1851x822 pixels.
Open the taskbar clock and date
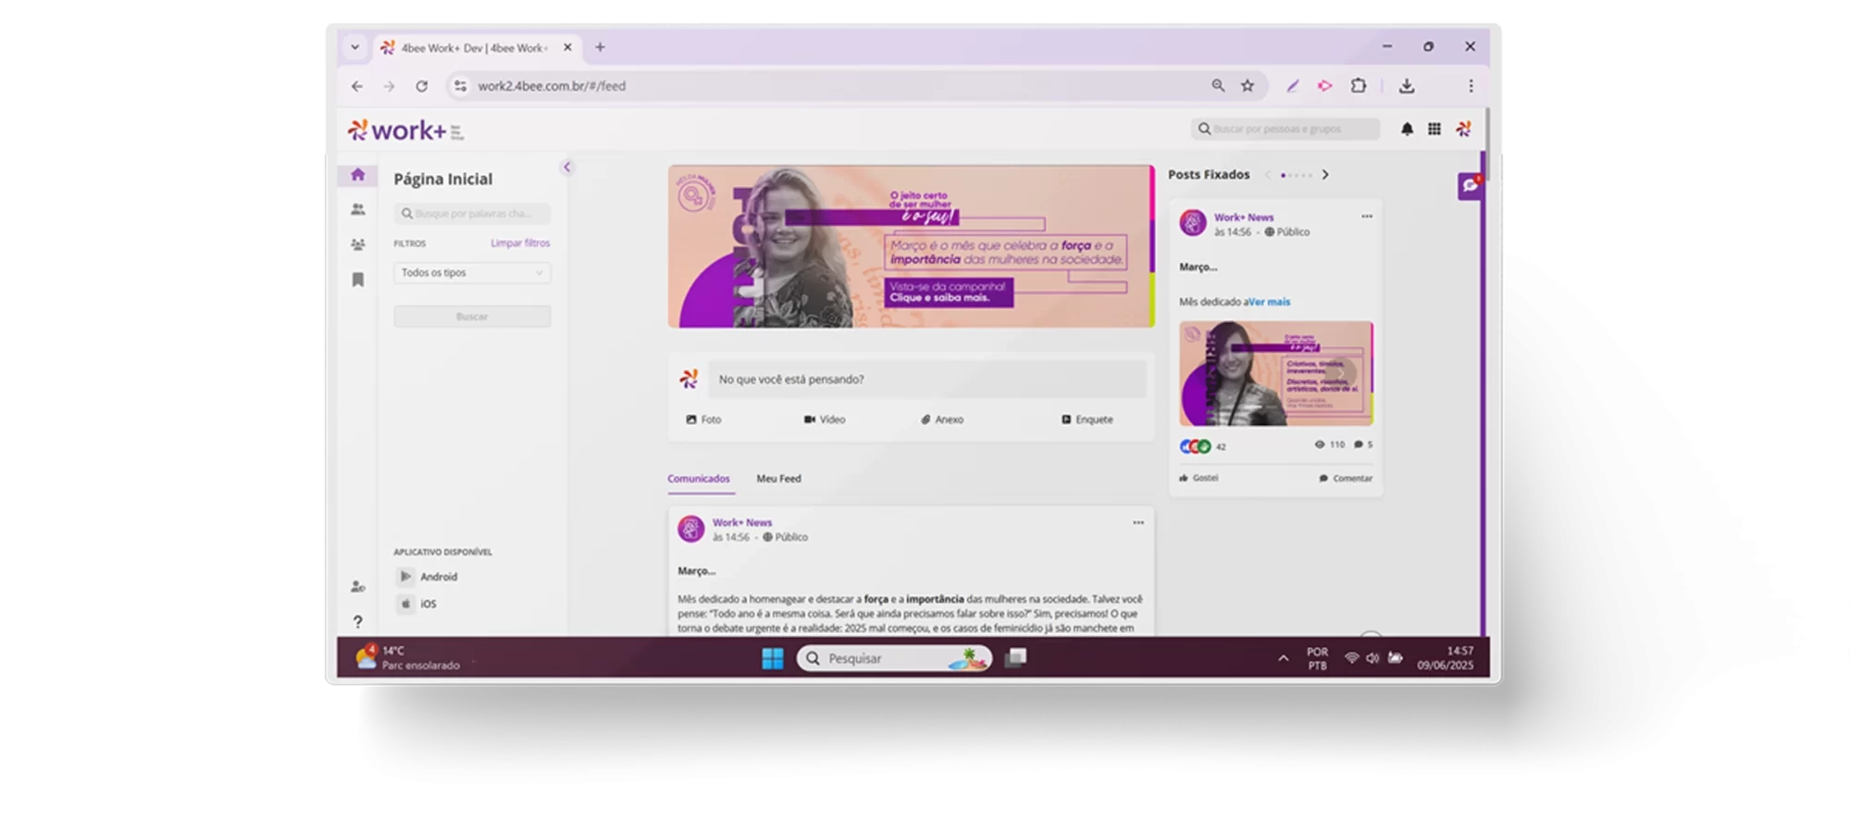point(1446,658)
